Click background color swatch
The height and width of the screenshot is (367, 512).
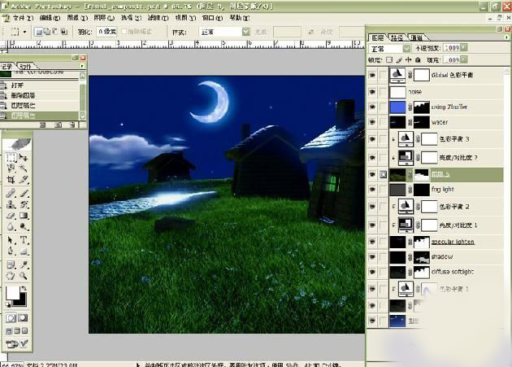point(20,301)
